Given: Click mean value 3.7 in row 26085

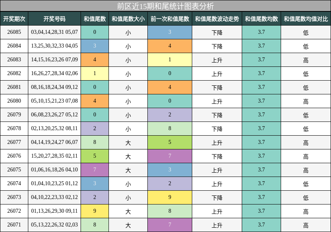Looking at the screenshot, I should [261, 32].
